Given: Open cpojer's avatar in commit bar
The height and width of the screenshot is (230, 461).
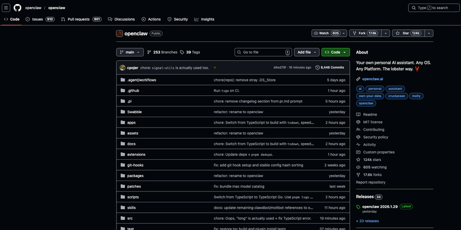Looking at the screenshot, I should 123,68.
